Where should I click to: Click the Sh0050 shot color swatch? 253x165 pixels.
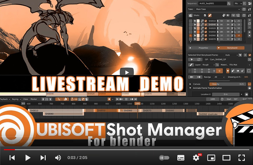(198, 32)
